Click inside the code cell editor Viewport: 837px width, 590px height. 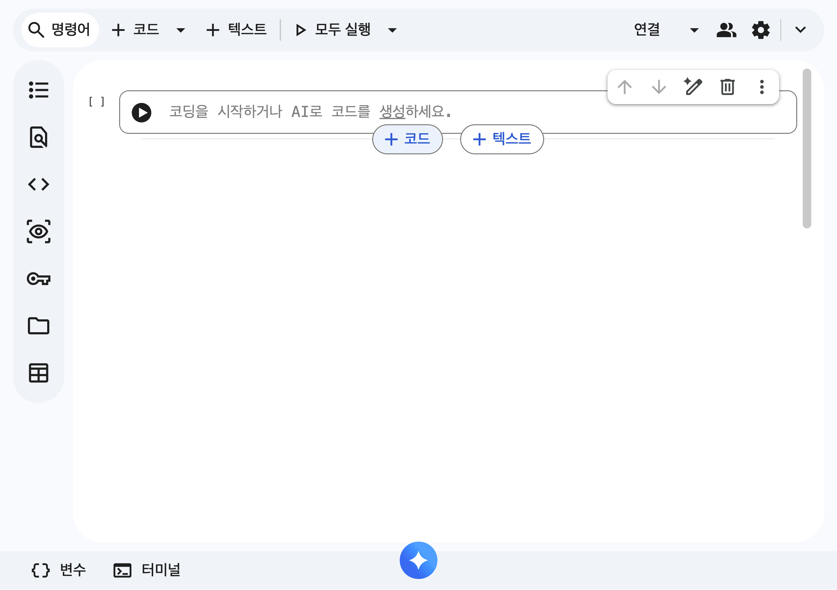458,112
